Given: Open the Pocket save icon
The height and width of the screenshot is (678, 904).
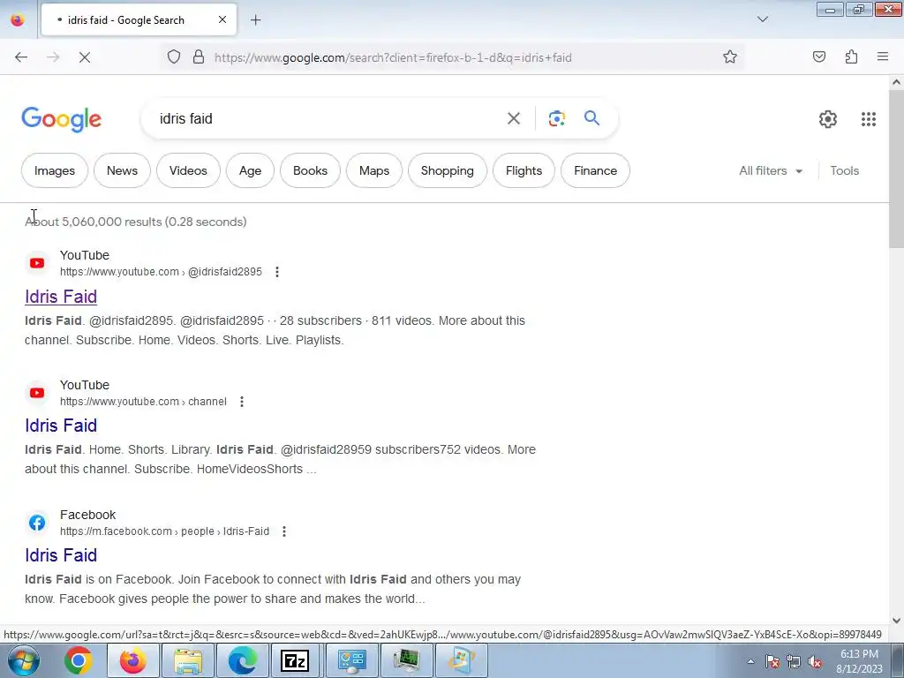Looking at the screenshot, I should (x=818, y=57).
